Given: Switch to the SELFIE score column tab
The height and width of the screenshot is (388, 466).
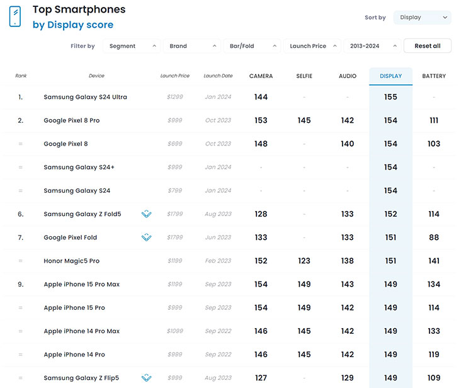Looking at the screenshot, I should [304, 76].
